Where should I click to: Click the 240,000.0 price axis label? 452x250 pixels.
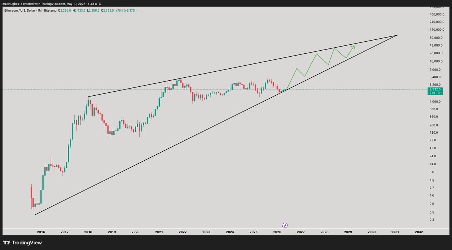(437, 22)
